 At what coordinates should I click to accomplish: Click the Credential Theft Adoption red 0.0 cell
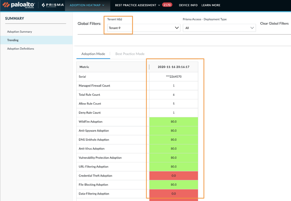(174, 176)
